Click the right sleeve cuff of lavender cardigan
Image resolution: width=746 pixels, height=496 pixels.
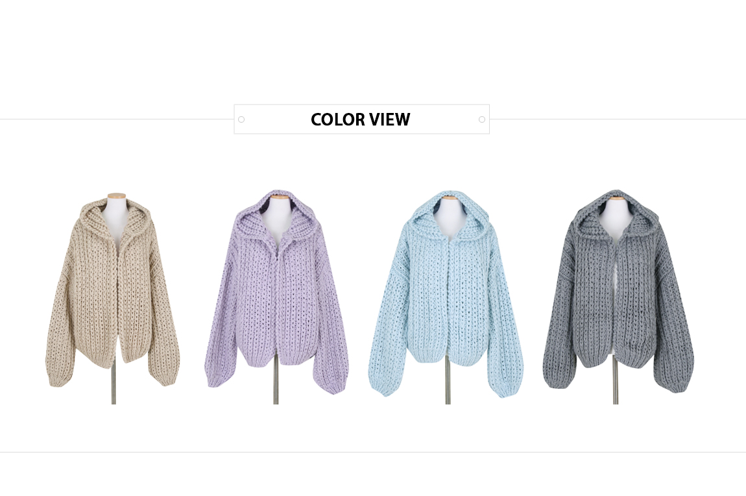tap(336, 386)
